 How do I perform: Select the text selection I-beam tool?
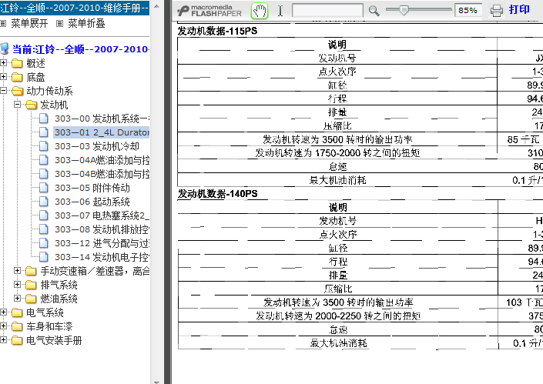(x=280, y=11)
